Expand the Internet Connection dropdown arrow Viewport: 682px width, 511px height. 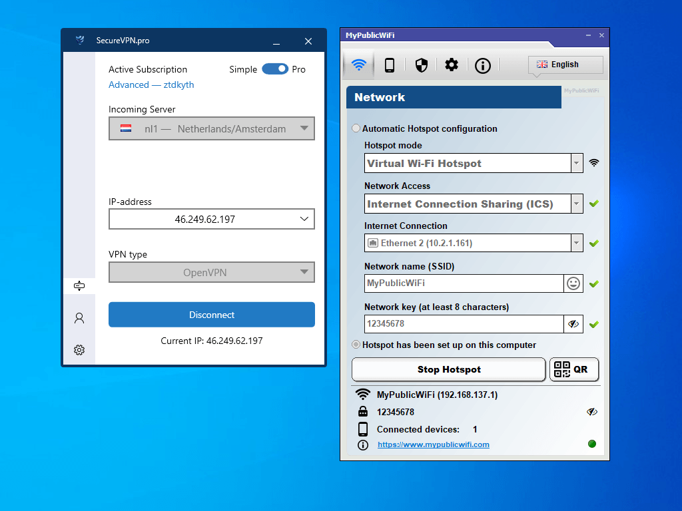(x=577, y=243)
